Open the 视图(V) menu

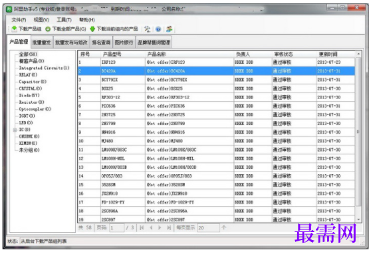41,20
